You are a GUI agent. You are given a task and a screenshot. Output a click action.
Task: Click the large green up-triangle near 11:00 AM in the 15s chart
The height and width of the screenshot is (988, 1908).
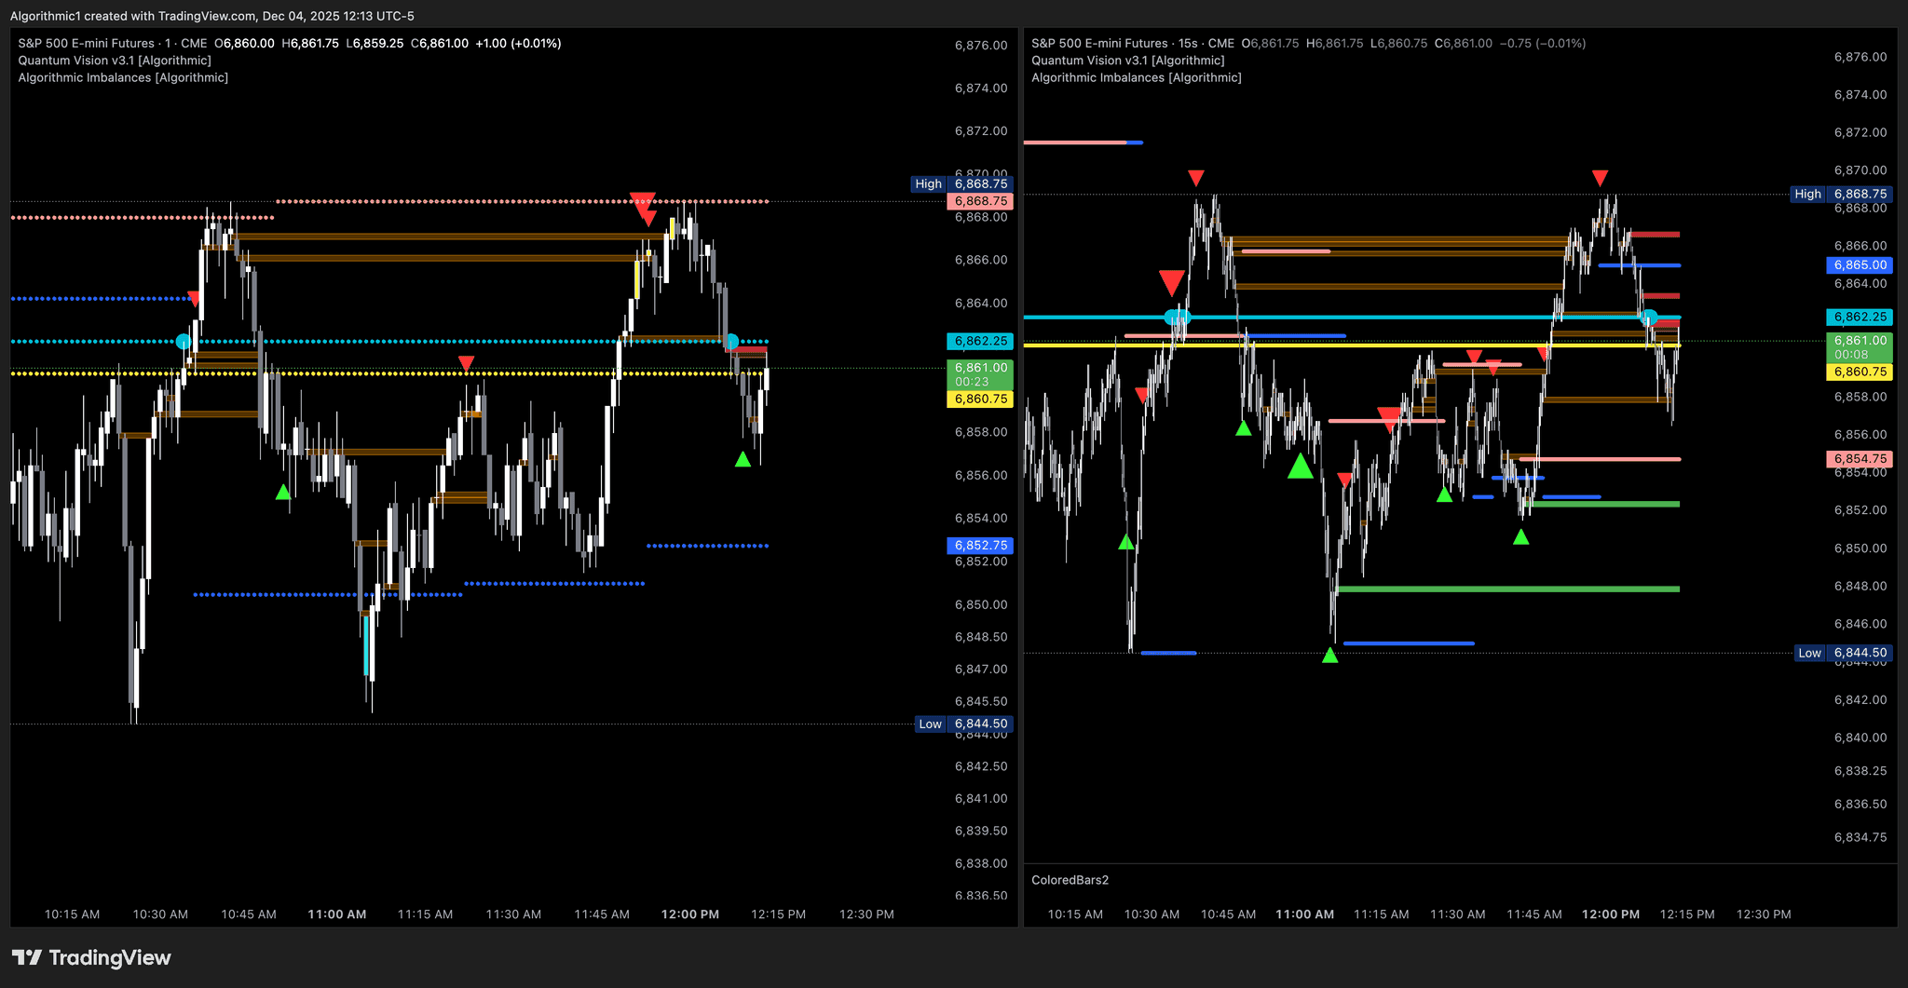click(1301, 466)
